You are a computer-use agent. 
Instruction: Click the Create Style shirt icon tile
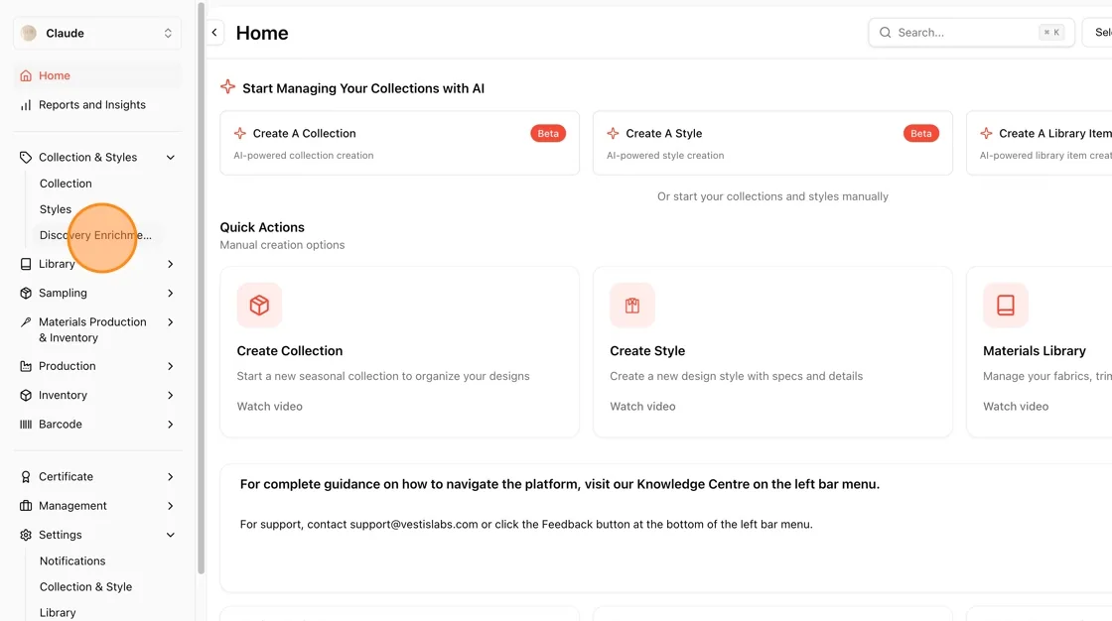coord(632,305)
